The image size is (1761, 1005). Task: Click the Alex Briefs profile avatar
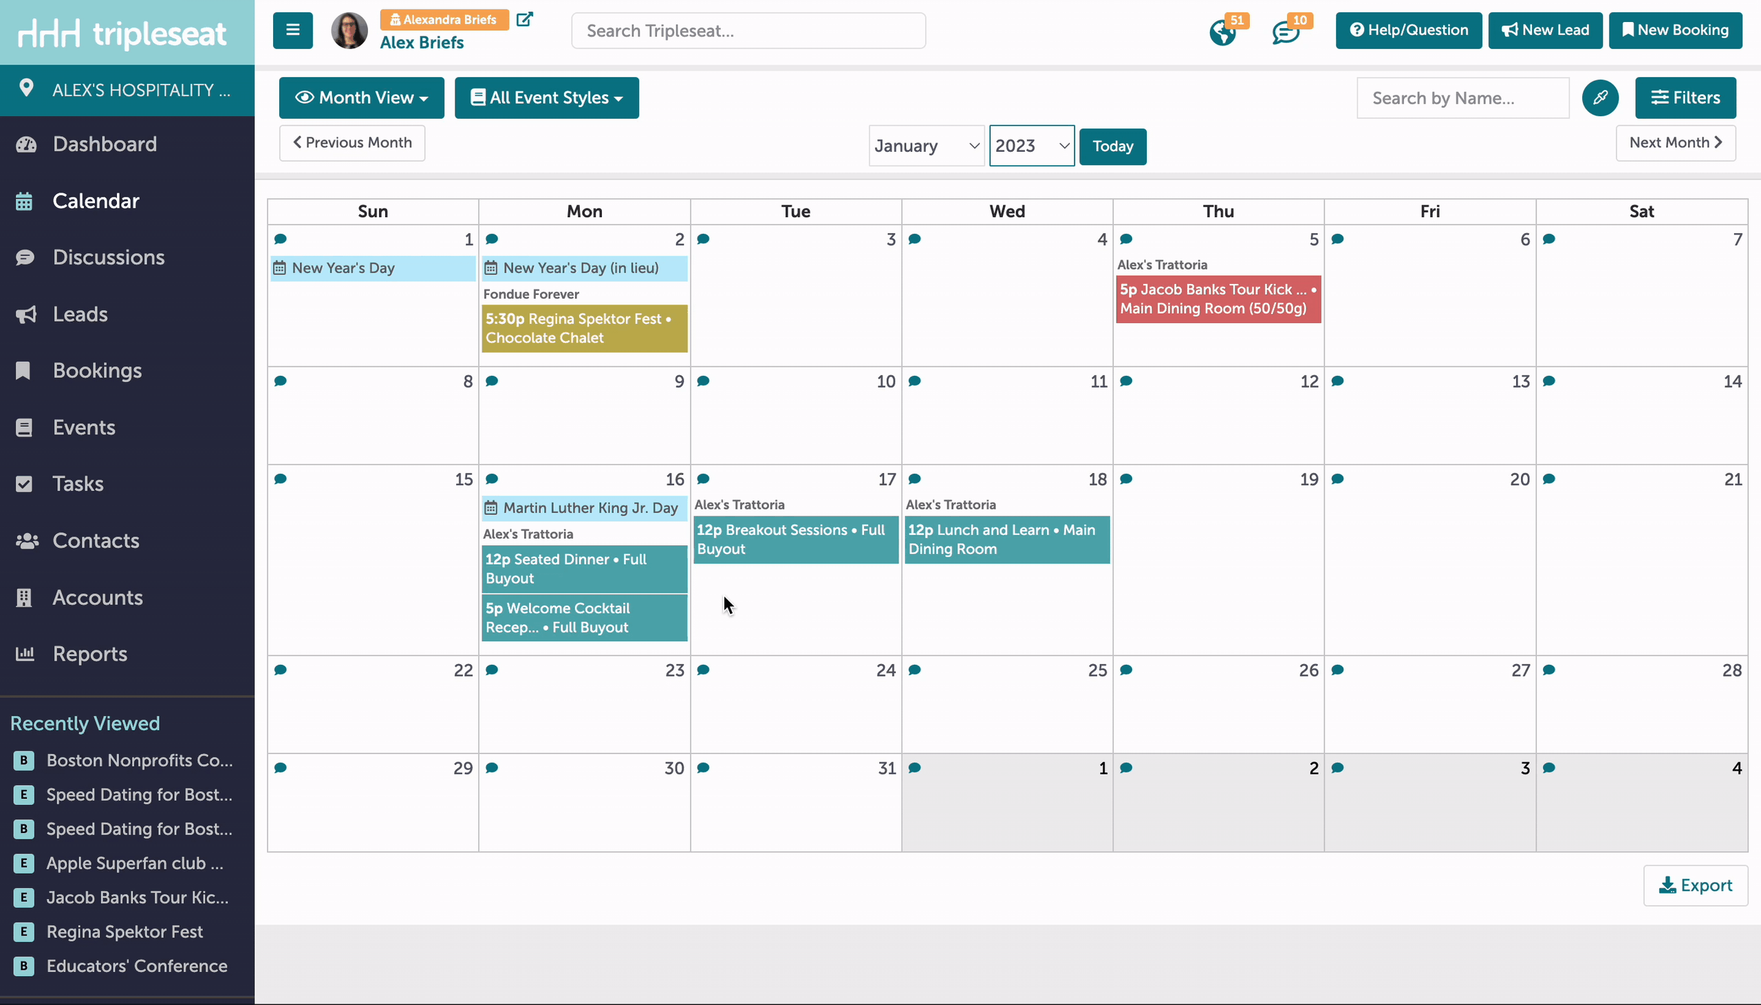click(x=349, y=30)
